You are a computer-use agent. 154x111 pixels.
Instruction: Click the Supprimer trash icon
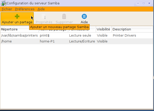(64, 16)
